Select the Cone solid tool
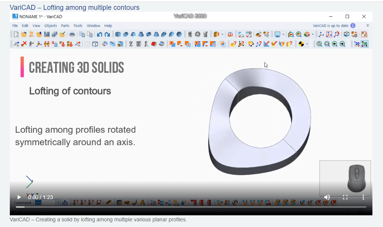 pyautogui.click(x=141, y=34)
